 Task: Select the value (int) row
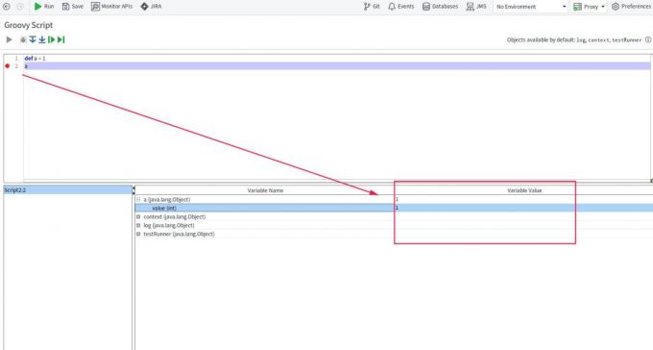394,208
